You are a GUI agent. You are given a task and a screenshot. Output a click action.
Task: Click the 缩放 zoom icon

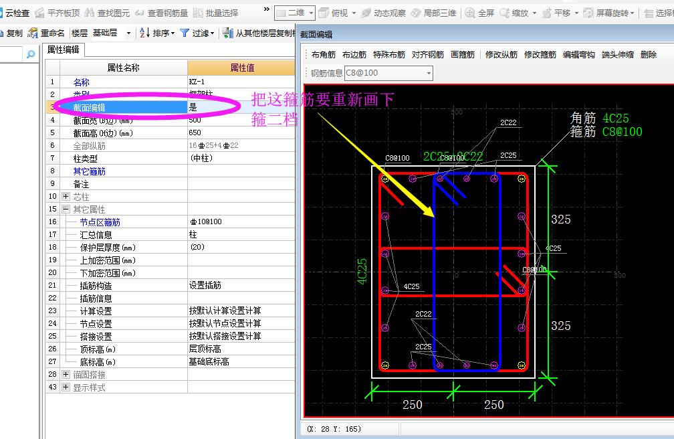505,13
